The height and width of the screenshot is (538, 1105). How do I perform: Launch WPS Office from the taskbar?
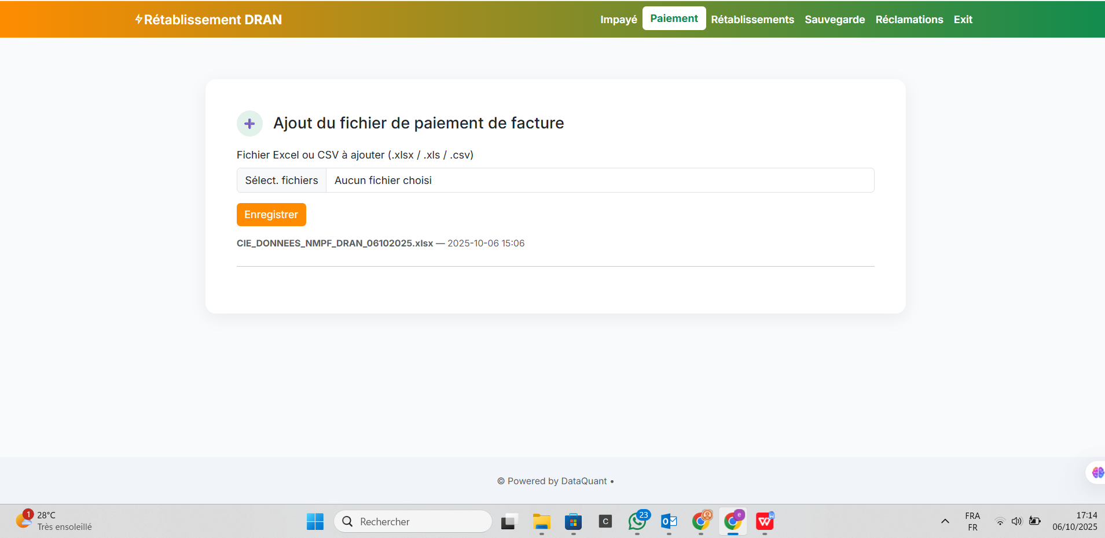coord(765,521)
